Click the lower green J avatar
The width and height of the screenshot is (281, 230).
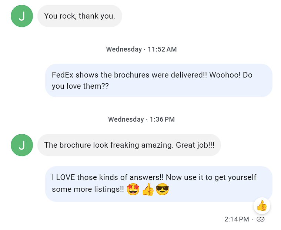pyautogui.click(x=22, y=145)
